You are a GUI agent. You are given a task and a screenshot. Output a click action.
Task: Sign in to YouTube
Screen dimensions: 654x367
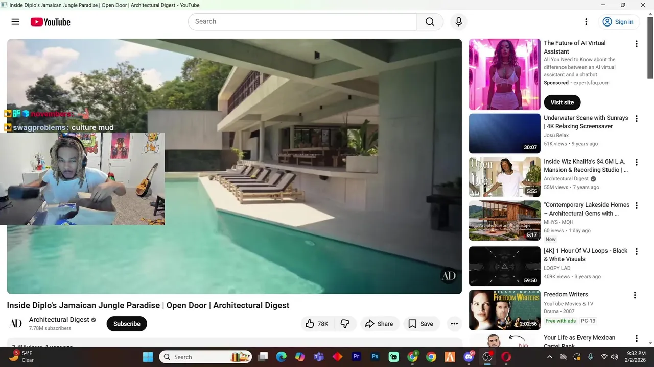618,22
